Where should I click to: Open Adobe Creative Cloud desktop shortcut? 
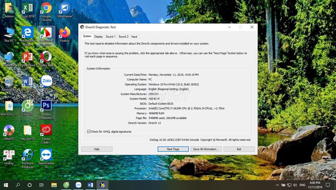click(x=46, y=134)
